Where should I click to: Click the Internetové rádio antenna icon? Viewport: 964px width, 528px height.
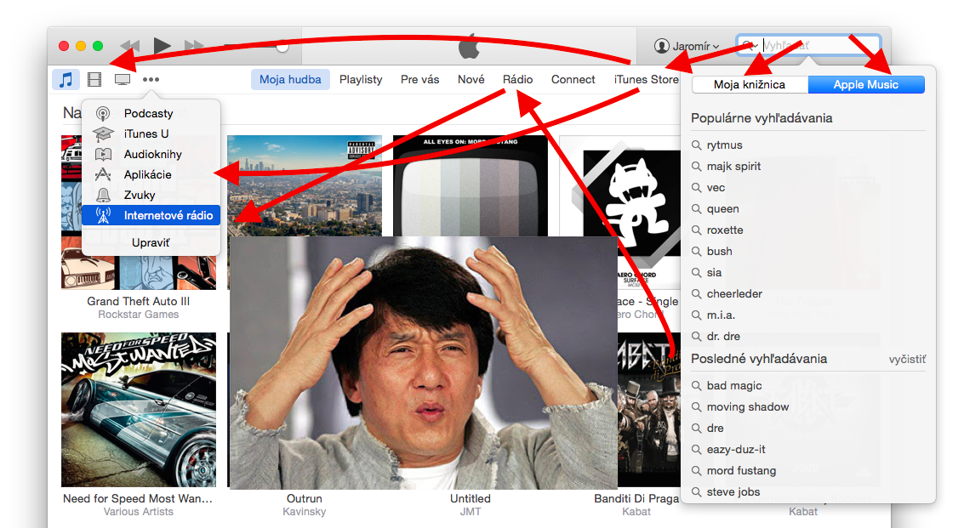tap(103, 215)
